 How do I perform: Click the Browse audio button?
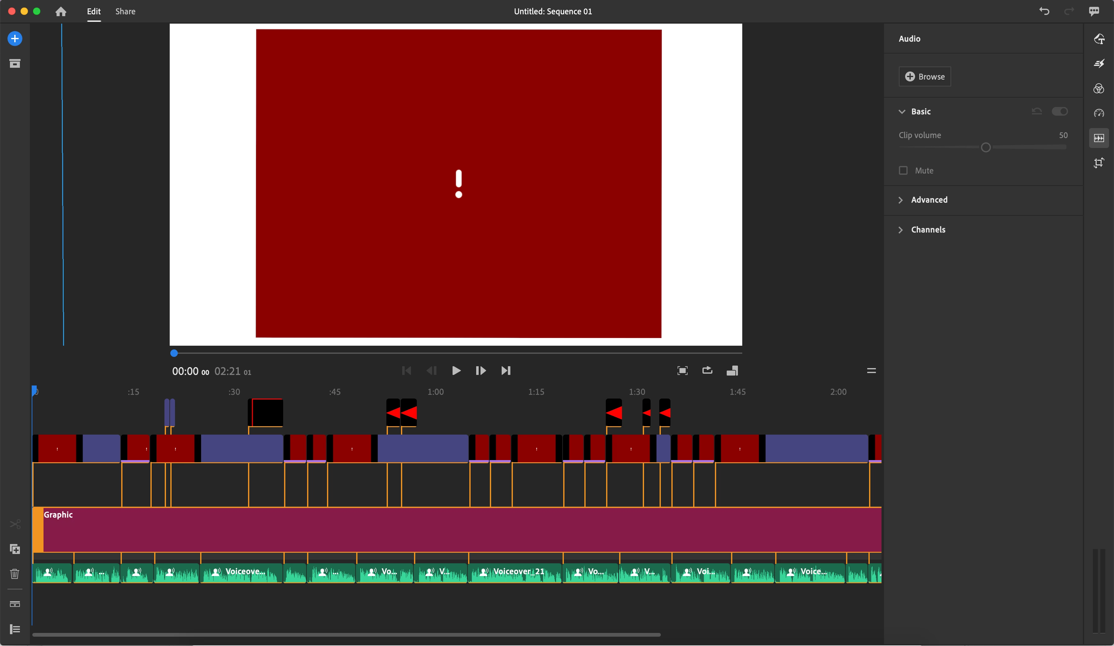coord(924,76)
